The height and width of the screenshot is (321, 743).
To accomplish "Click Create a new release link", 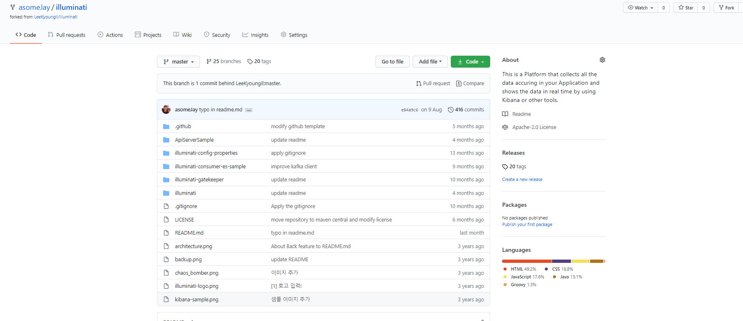I will 522,179.
